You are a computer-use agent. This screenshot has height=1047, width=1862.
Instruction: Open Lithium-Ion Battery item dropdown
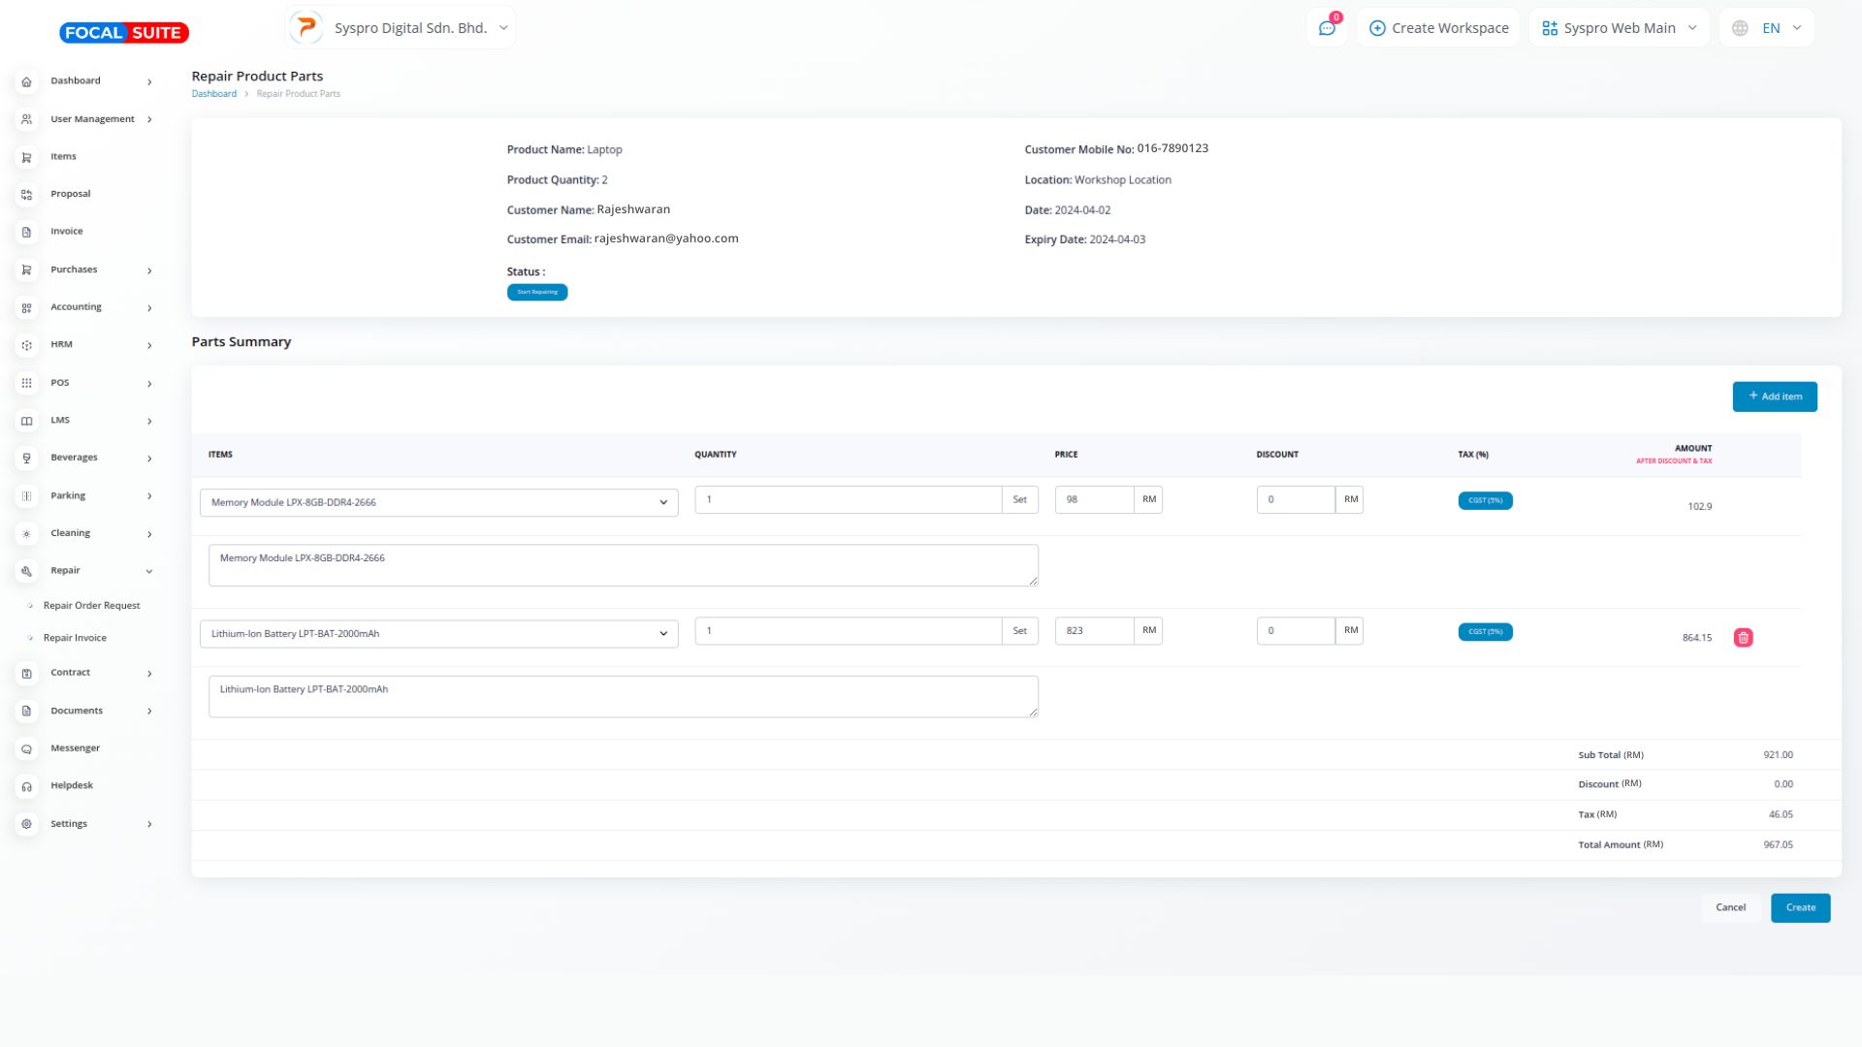438,634
